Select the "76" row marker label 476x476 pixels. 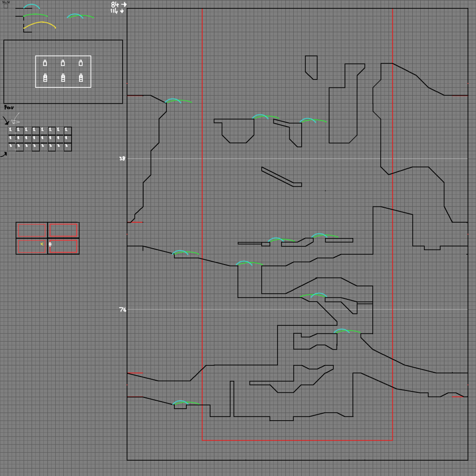point(122,310)
